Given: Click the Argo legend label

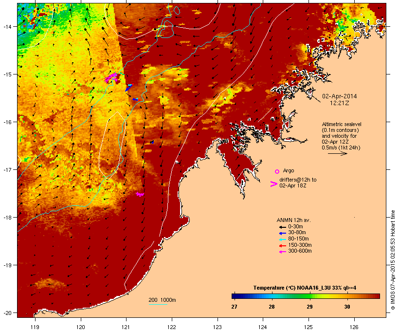Looking at the screenshot, I should point(289,170).
